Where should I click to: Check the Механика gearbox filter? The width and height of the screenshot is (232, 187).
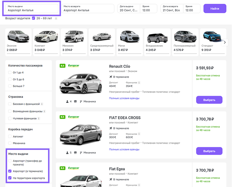point(10,143)
